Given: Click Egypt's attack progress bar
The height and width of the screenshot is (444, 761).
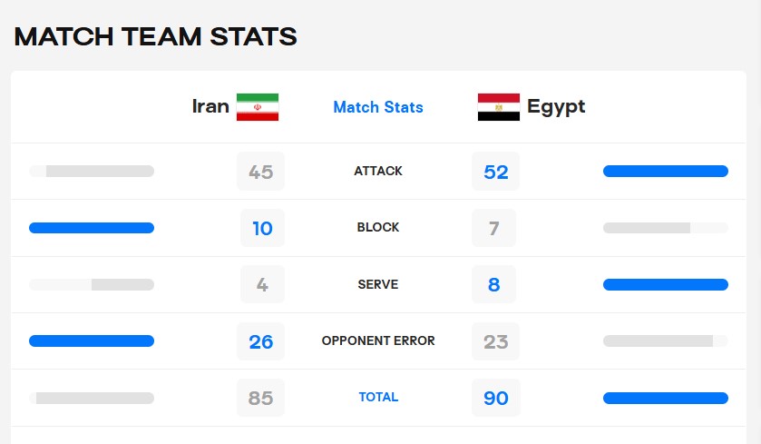Looking at the screenshot, I should pyautogui.click(x=665, y=171).
